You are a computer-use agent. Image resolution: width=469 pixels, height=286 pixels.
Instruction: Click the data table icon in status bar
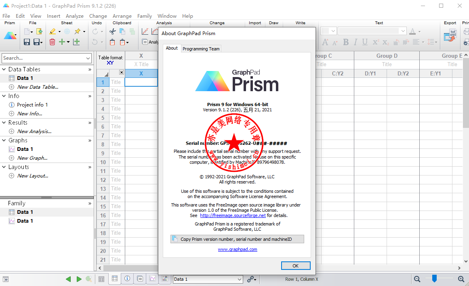[x=115, y=278]
